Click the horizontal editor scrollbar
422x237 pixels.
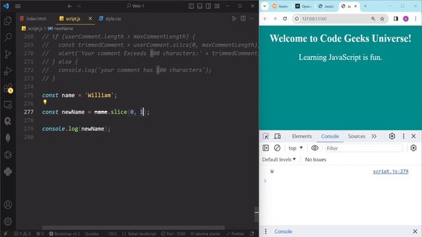[x=133, y=228]
